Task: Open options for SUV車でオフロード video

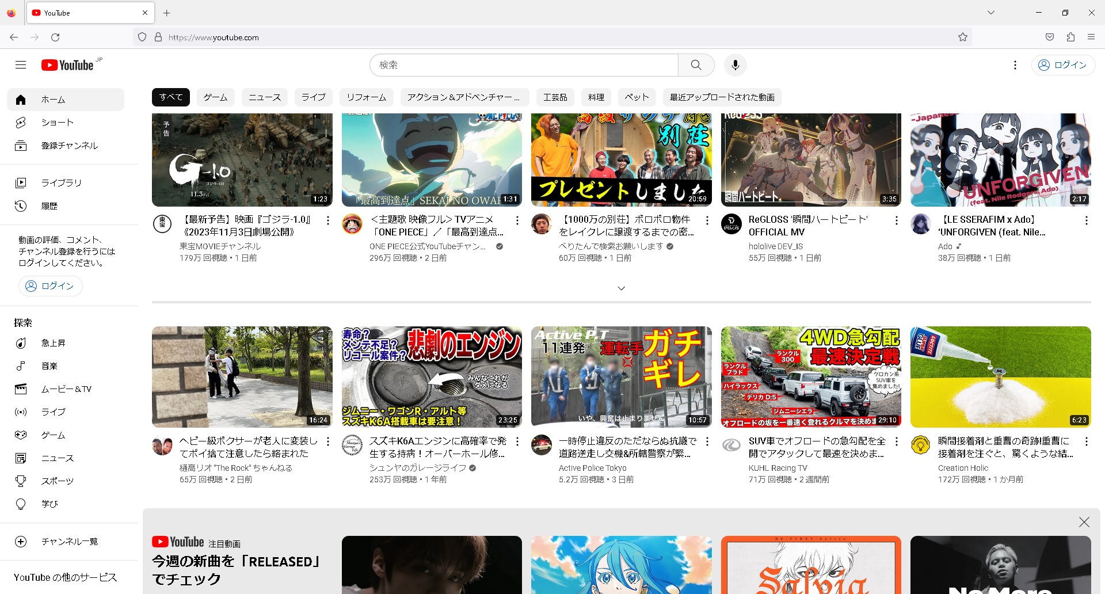Action: [x=897, y=441]
